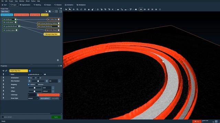Click the axes display icon in viewer toolbar
The width and height of the screenshot is (220, 123).
coord(131,9)
